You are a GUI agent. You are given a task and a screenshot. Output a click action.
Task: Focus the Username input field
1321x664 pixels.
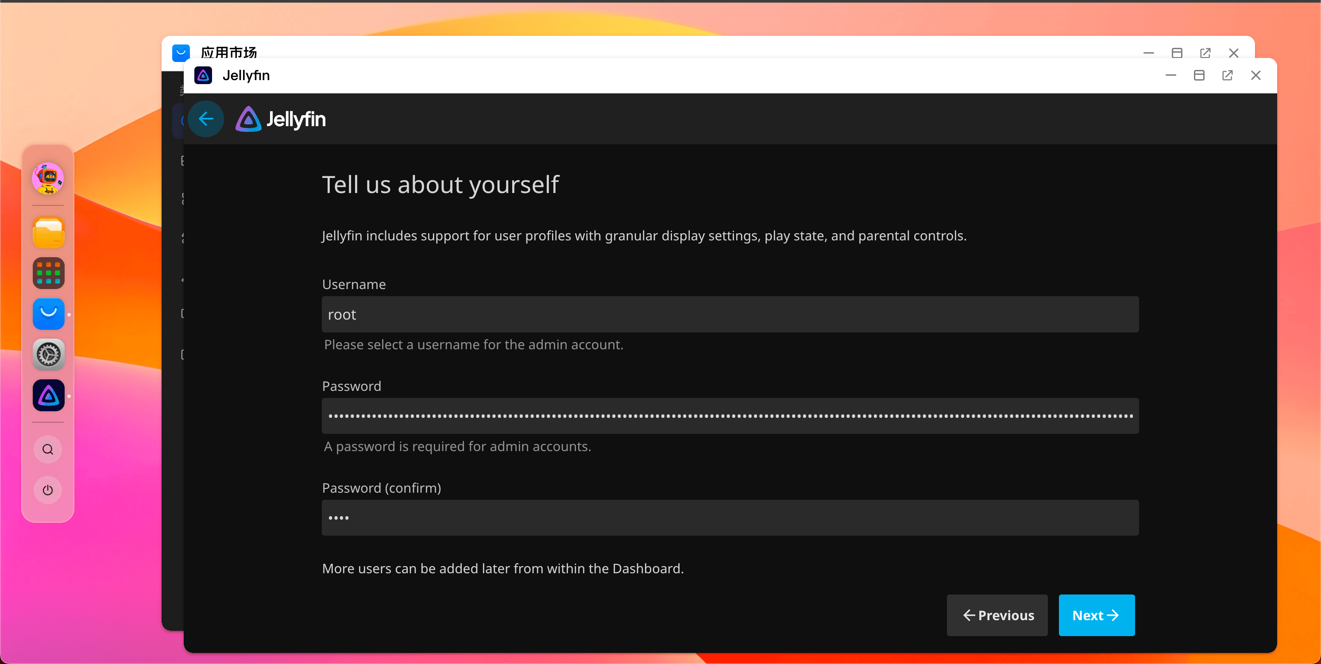pos(730,314)
